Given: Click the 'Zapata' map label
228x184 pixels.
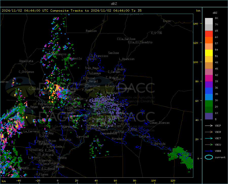Looking at the screenshot, I should (62, 158).
